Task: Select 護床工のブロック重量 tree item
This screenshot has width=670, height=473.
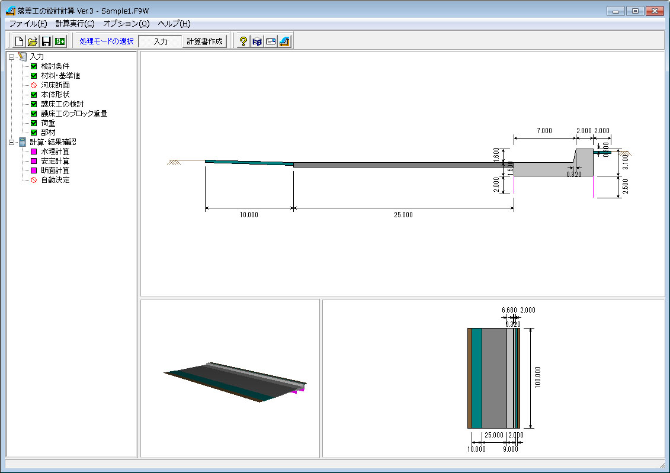Action: pyautogui.click(x=74, y=114)
